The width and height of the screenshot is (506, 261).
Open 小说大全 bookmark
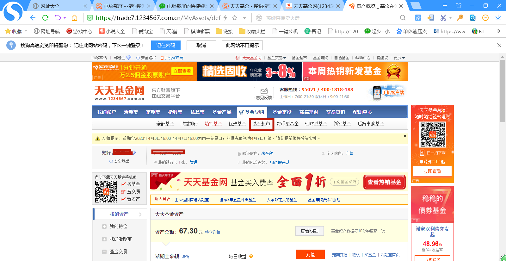[112, 31]
